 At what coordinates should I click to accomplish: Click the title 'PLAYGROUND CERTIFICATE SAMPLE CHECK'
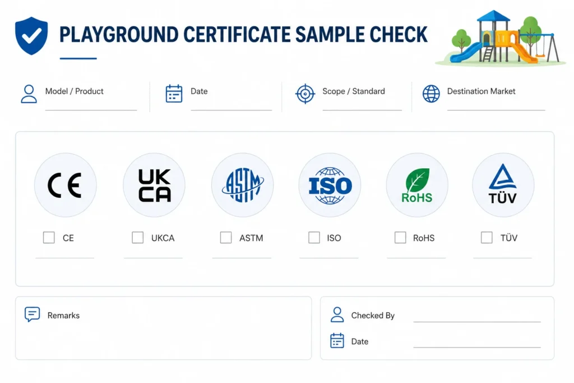243,34
